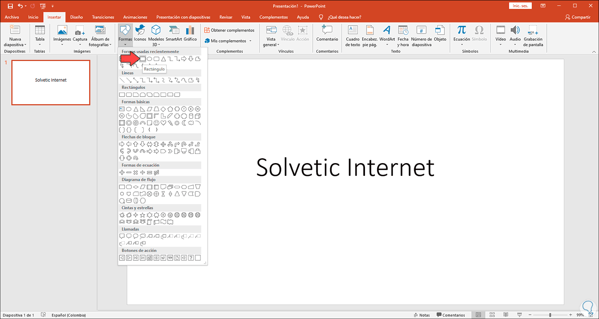
Task: Select the straight line shape under Líneas
Action: click(x=122, y=80)
